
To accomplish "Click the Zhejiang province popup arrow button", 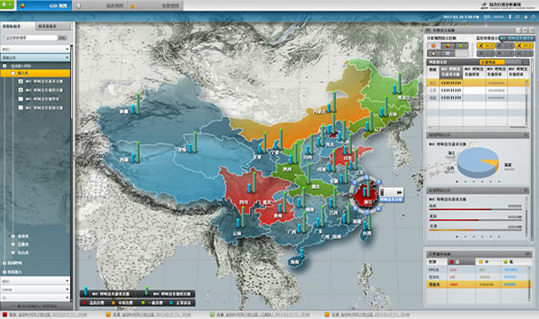I will (399, 192).
